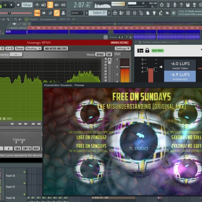Open the Channel rack icon
This screenshot has width=202, height=202.
[128, 13]
